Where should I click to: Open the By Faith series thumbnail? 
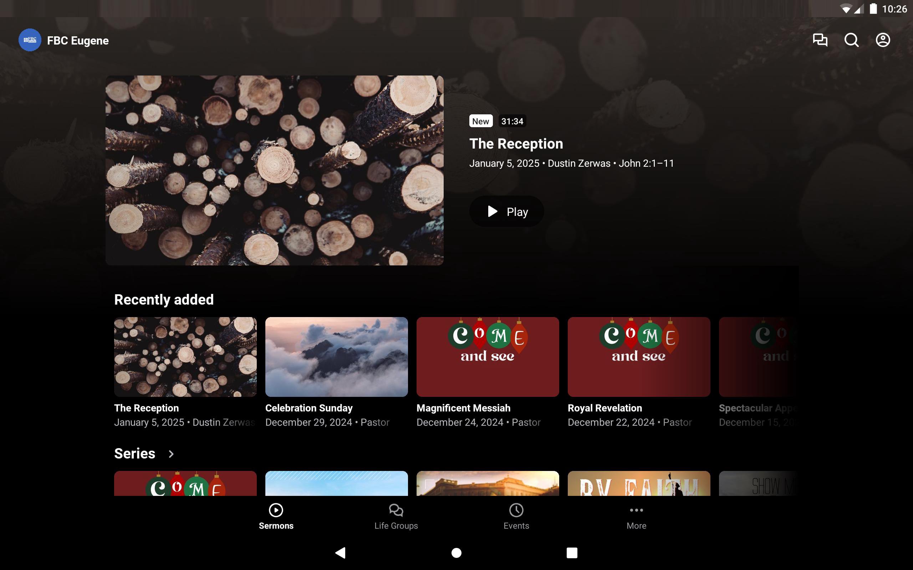[x=638, y=483]
